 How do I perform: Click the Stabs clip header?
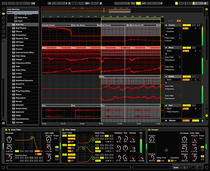[x=129, y=77]
